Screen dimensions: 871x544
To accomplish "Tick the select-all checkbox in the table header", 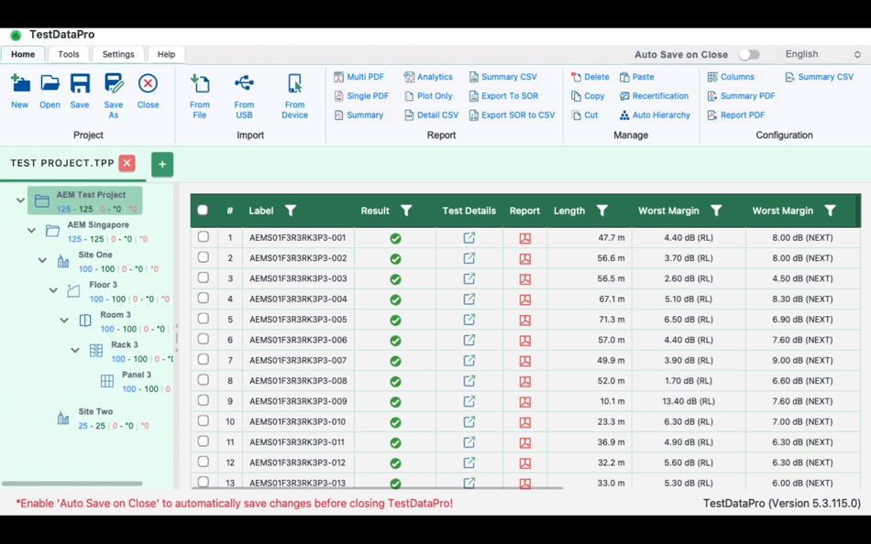I will tap(203, 211).
